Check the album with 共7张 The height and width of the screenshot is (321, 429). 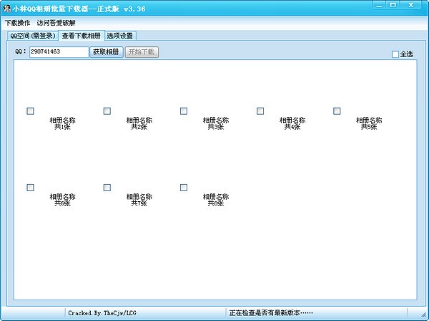click(107, 188)
